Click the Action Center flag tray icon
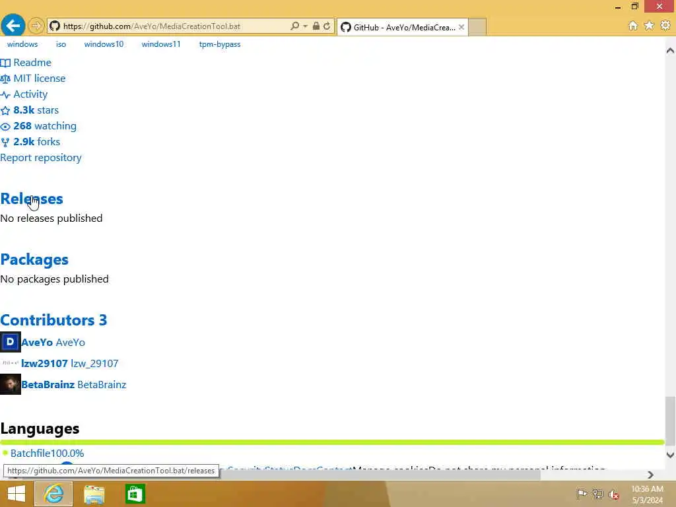Image resolution: width=676 pixels, height=507 pixels. tap(582, 494)
